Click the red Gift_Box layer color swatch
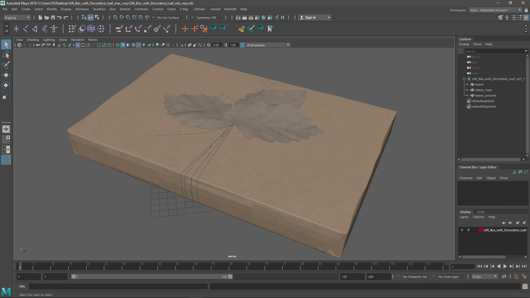This screenshot has height=298, width=530. pyautogui.click(x=480, y=230)
